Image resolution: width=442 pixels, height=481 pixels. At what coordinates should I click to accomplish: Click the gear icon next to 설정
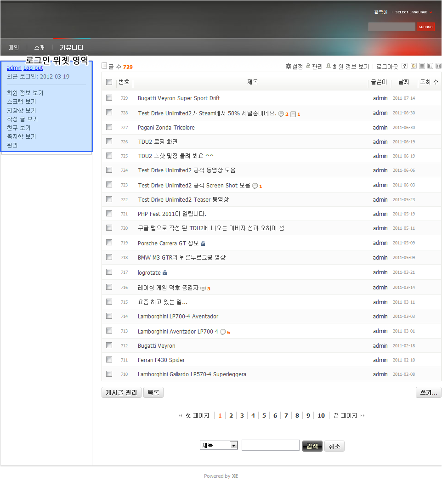pos(289,67)
